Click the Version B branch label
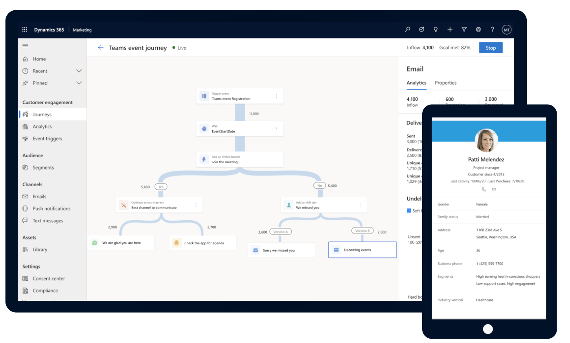570x343 pixels. tap(362, 231)
